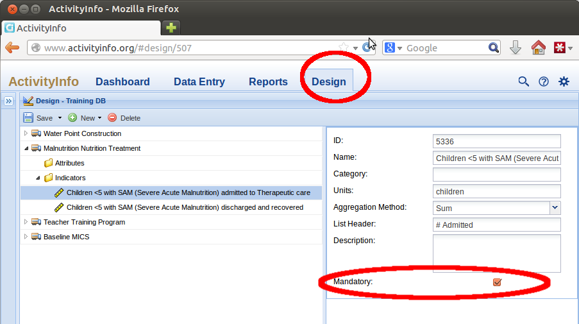The width and height of the screenshot is (579, 324).
Task: Collapse the Indicators folder
Action: pos(38,178)
